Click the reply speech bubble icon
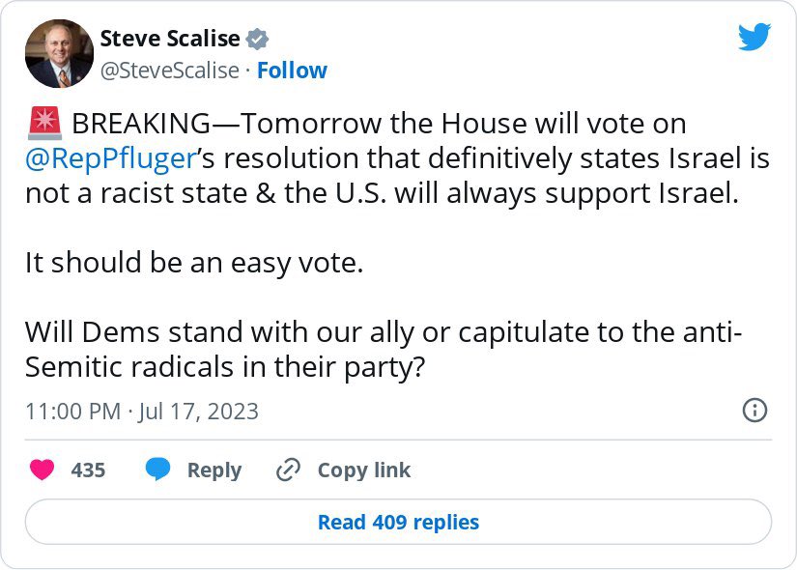 point(157,470)
